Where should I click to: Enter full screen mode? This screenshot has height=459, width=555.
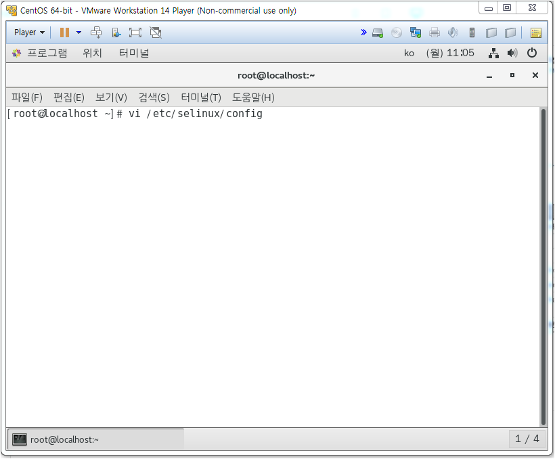coord(135,32)
